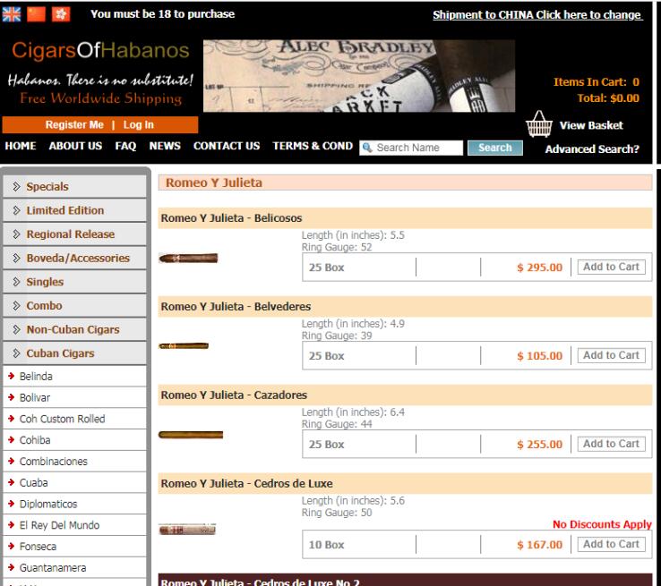
Task: Add Belicosos 25 Box to cart
Action: 611,267
